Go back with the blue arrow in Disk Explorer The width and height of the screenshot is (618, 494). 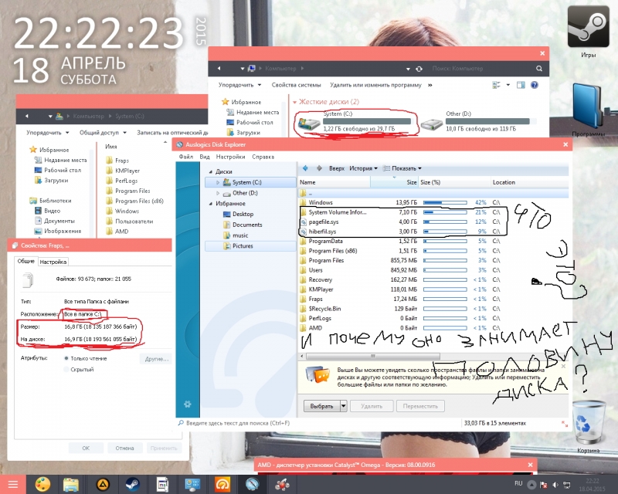click(305, 168)
